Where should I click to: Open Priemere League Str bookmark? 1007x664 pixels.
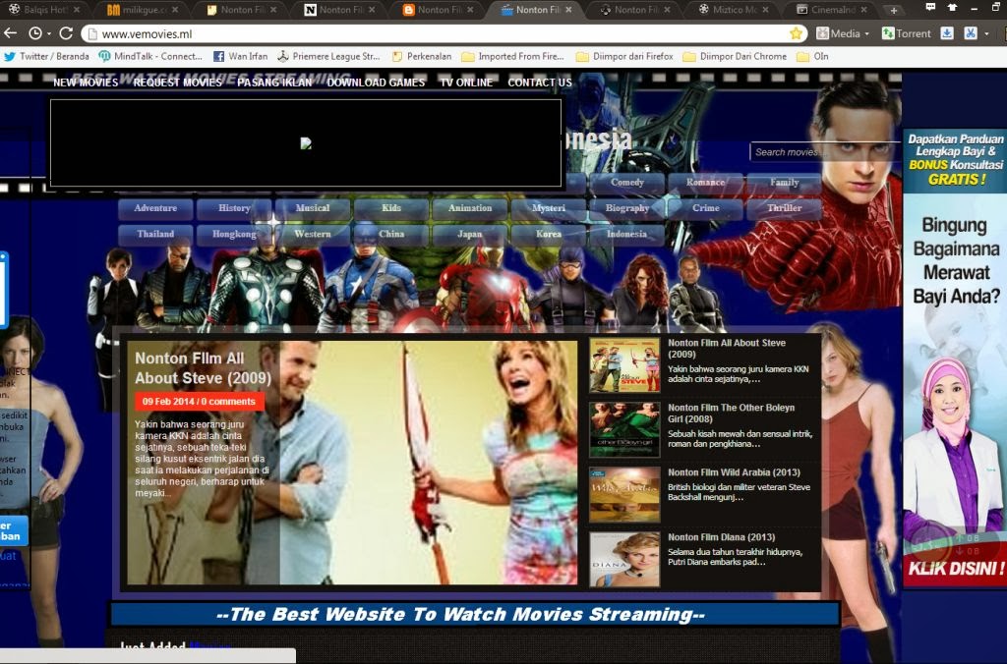(328, 56)
